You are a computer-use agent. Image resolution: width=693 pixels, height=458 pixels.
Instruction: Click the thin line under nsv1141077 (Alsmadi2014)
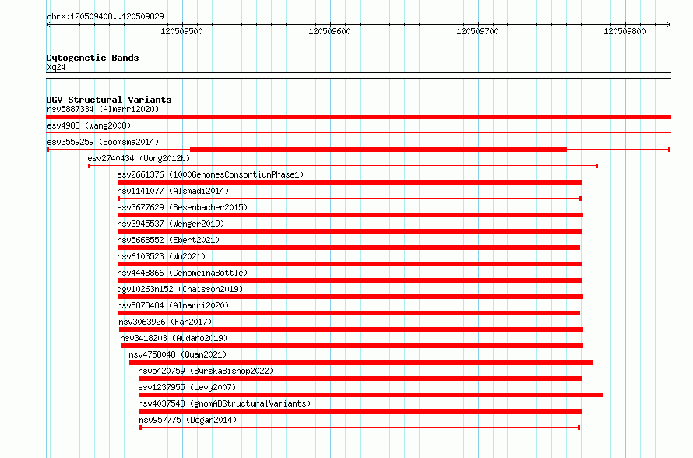[349, 199]
